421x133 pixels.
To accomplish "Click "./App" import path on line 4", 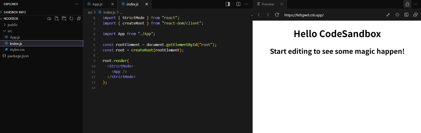I will pyautogui.click(x=146, y=34).
